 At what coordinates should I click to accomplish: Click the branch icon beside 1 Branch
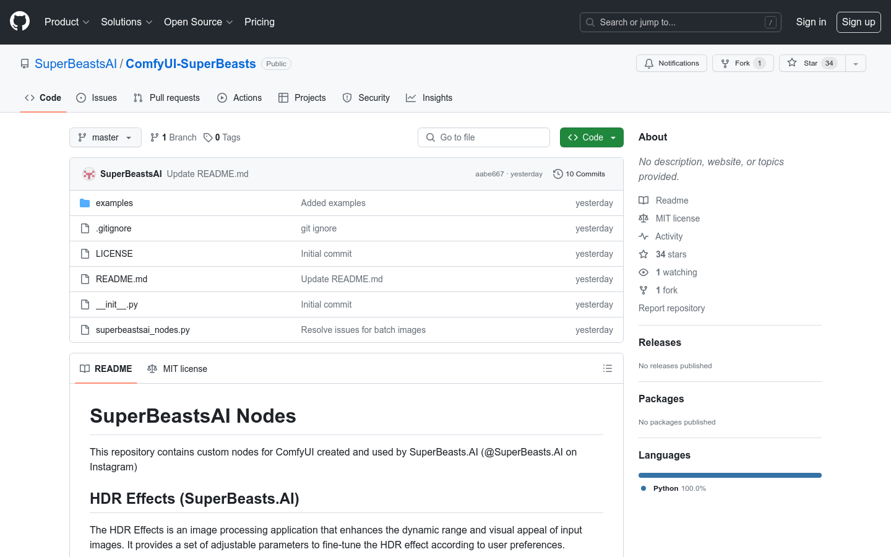[155, 137]
